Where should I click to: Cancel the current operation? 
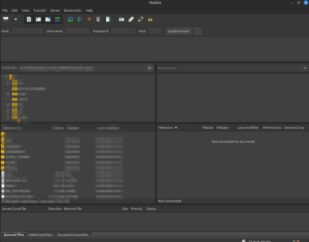[89, 19]
